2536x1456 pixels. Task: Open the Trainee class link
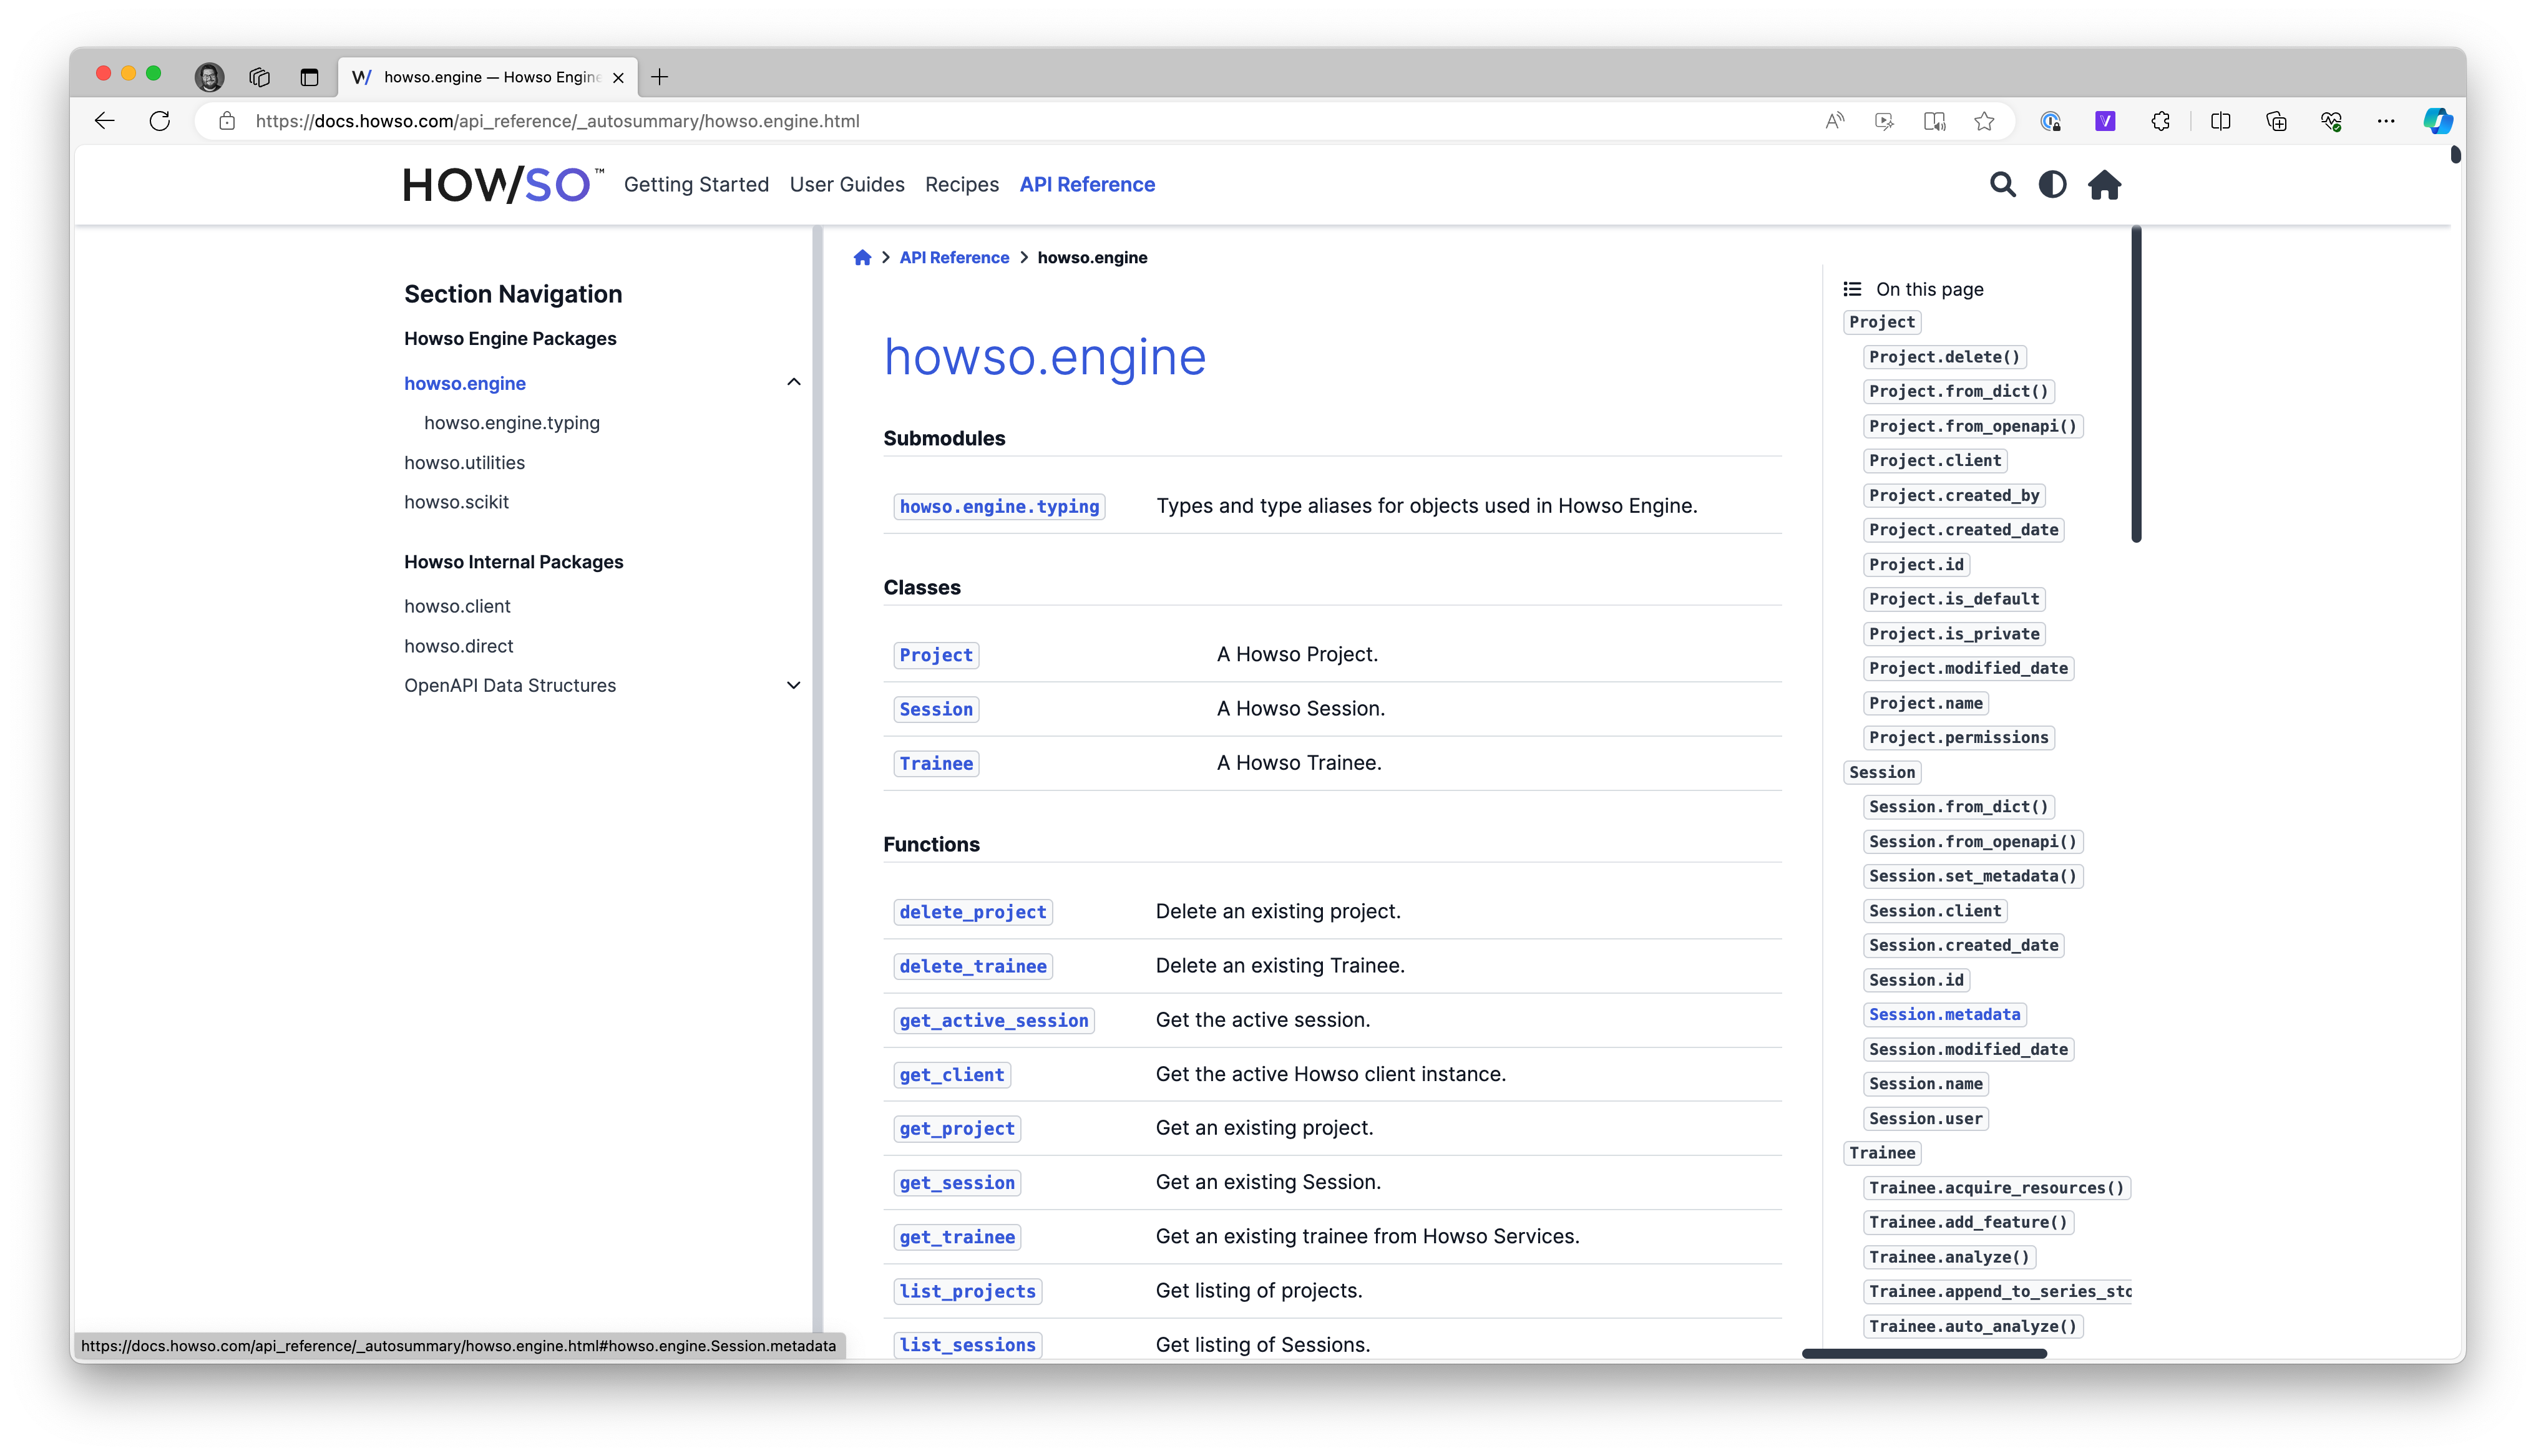coord(935,763)
